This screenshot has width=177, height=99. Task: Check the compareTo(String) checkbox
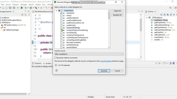61,28
